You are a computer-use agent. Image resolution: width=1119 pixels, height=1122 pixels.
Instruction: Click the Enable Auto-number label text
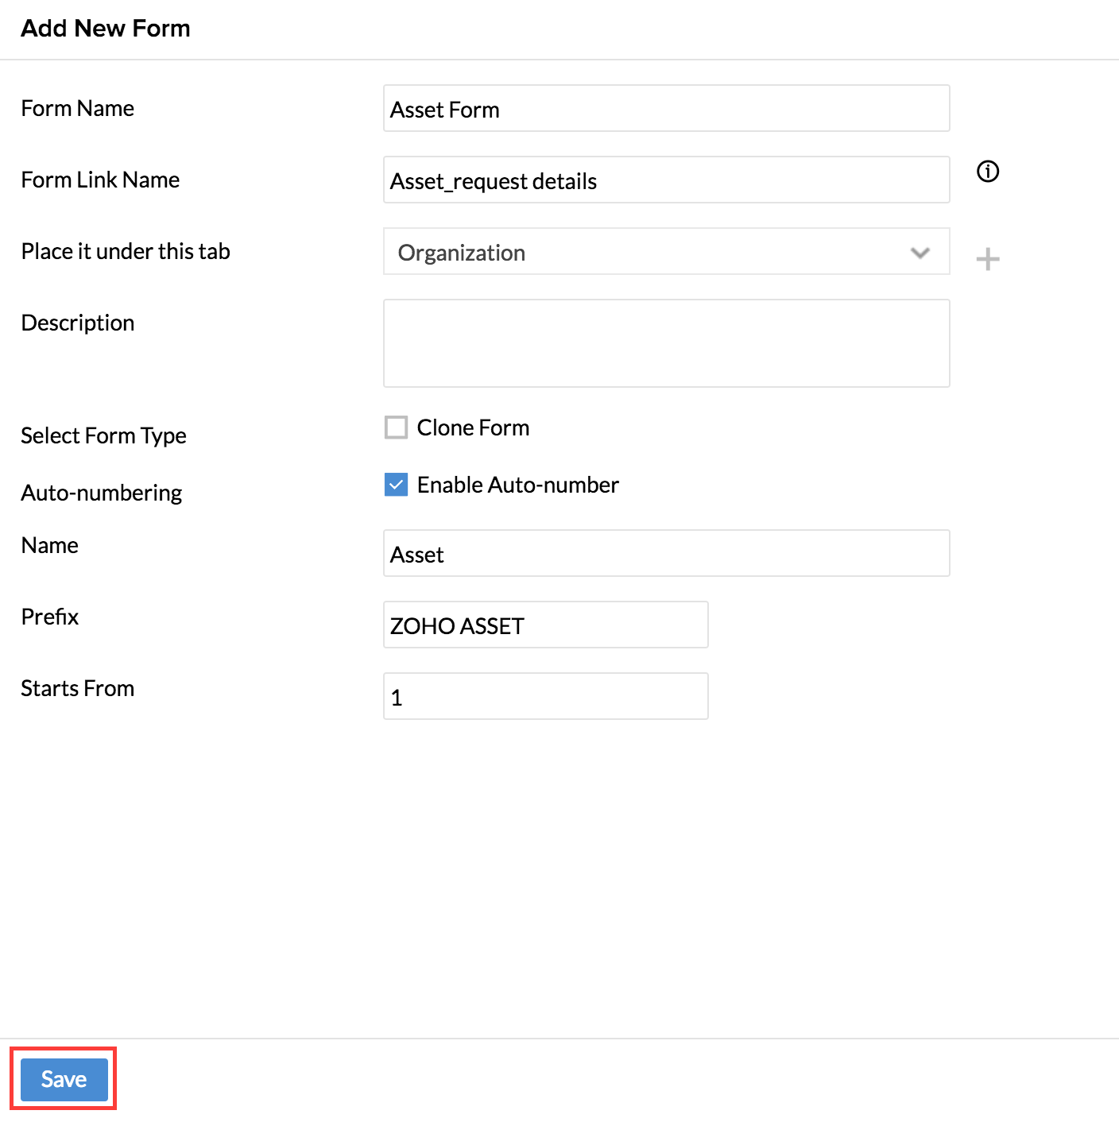(x=517, y=485)
